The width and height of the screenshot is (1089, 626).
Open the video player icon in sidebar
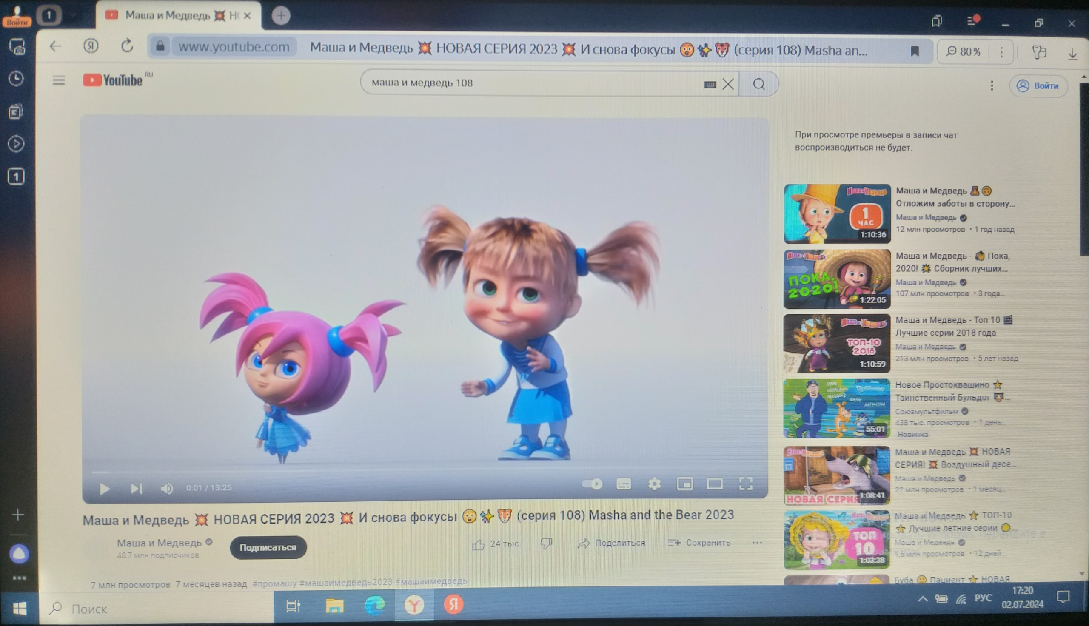16,144
